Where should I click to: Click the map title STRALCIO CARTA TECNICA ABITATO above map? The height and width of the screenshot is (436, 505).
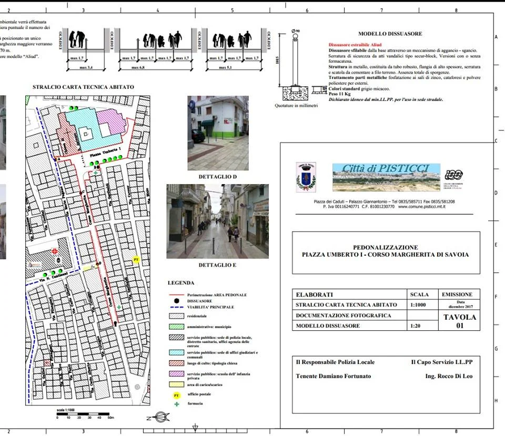click(83, 87)
